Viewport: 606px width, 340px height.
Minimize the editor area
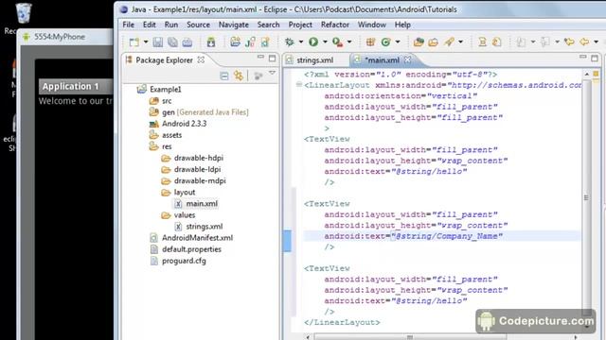[583, 58]
